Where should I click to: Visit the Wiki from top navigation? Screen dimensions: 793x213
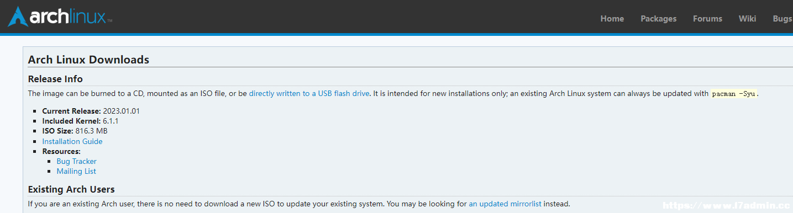pos(747,19)
